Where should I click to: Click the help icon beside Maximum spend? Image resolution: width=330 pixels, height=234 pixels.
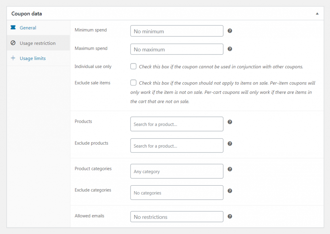(230, 49)
